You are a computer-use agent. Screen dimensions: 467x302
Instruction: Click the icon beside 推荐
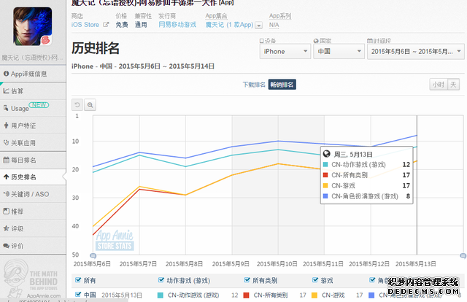point(7,211)
